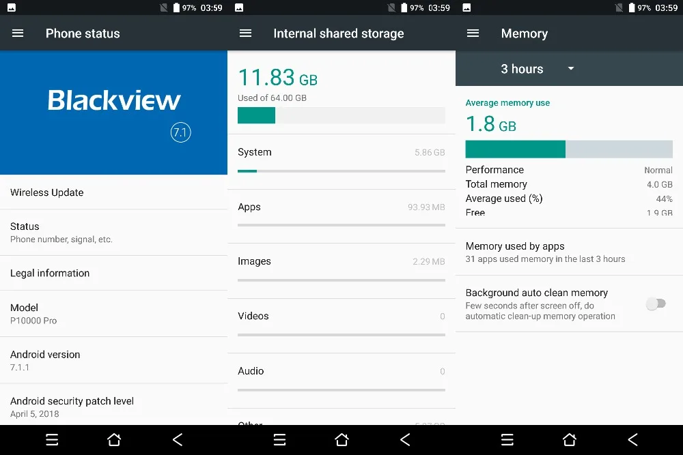The height and width of the screenshot is (455, 683).
Task: Tap the 1.8 GB memory value
Action: (x=491, y=124)
